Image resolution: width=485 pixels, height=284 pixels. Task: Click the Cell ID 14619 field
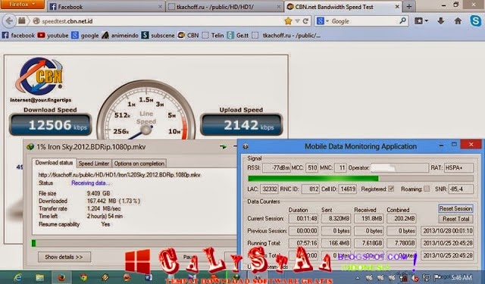(x=347, y=189)
